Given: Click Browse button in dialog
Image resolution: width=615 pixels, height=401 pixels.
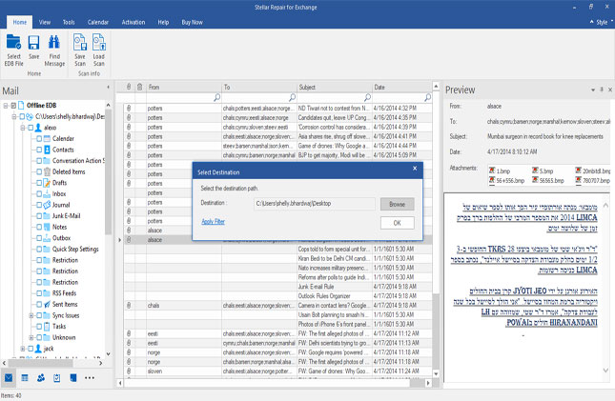Looking at the screenshot, I should pos(397,204).
